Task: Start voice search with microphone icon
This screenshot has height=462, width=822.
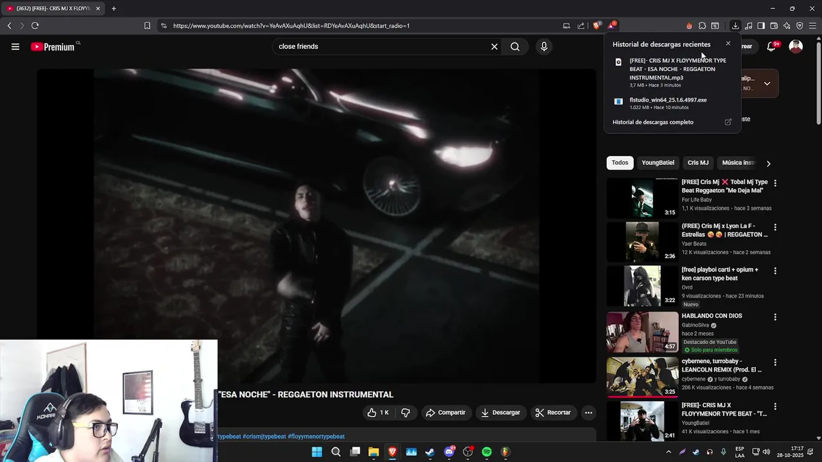Action: coord(544,46)
